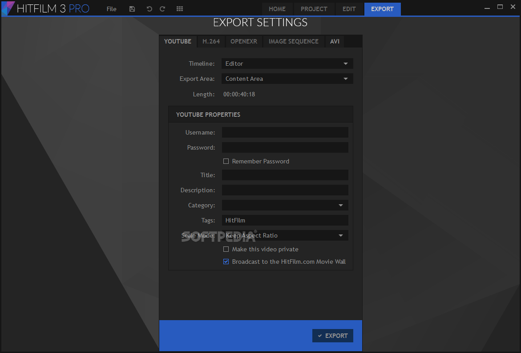Select the EXPORT screen tab
The height and width of the screenshot is (353, 521).
(x=382, y=9)
